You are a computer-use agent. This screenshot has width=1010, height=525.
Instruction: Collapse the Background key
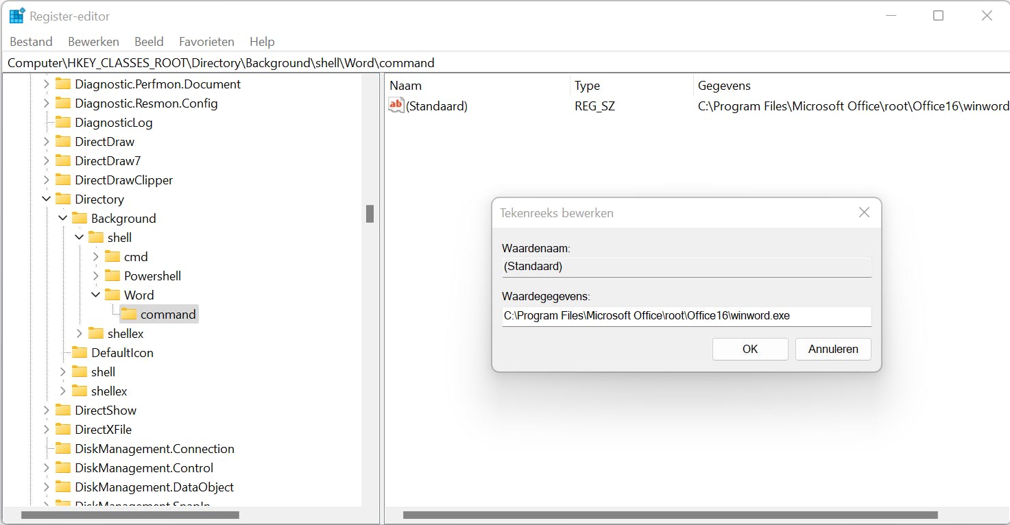[63, 219]
